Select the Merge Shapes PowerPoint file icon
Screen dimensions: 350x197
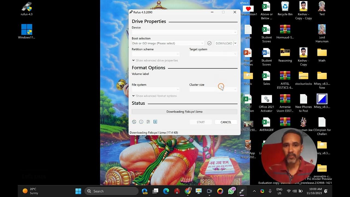tap(248, 57)
